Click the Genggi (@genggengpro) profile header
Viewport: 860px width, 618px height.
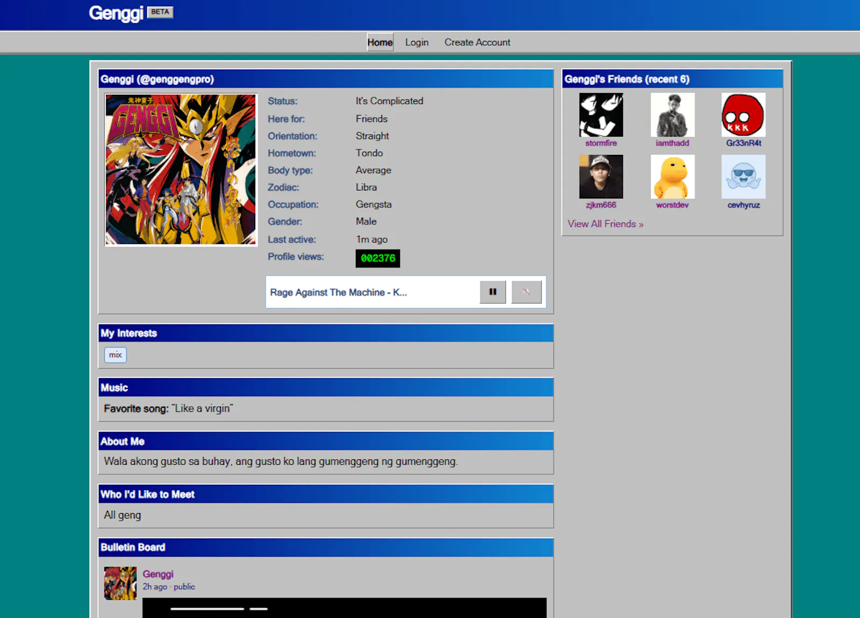click(x=326, y=79)
